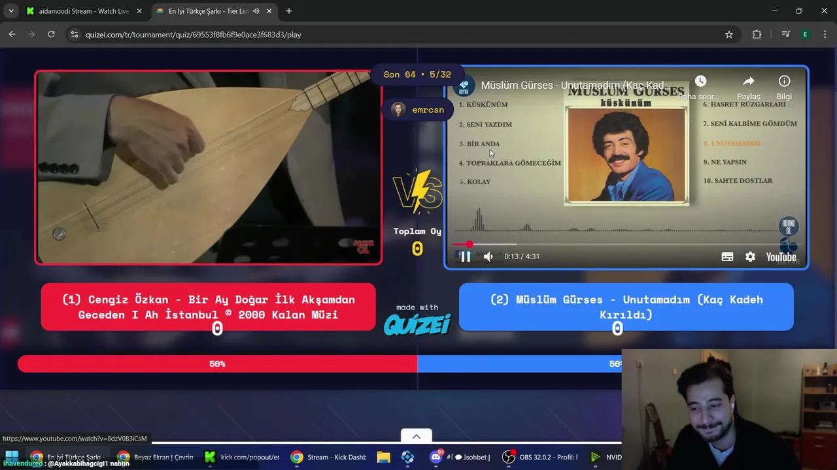Screen dimensions: 837x470
Task: Expand the bottom chevron-up panel handle
Action: pos(417,436)
